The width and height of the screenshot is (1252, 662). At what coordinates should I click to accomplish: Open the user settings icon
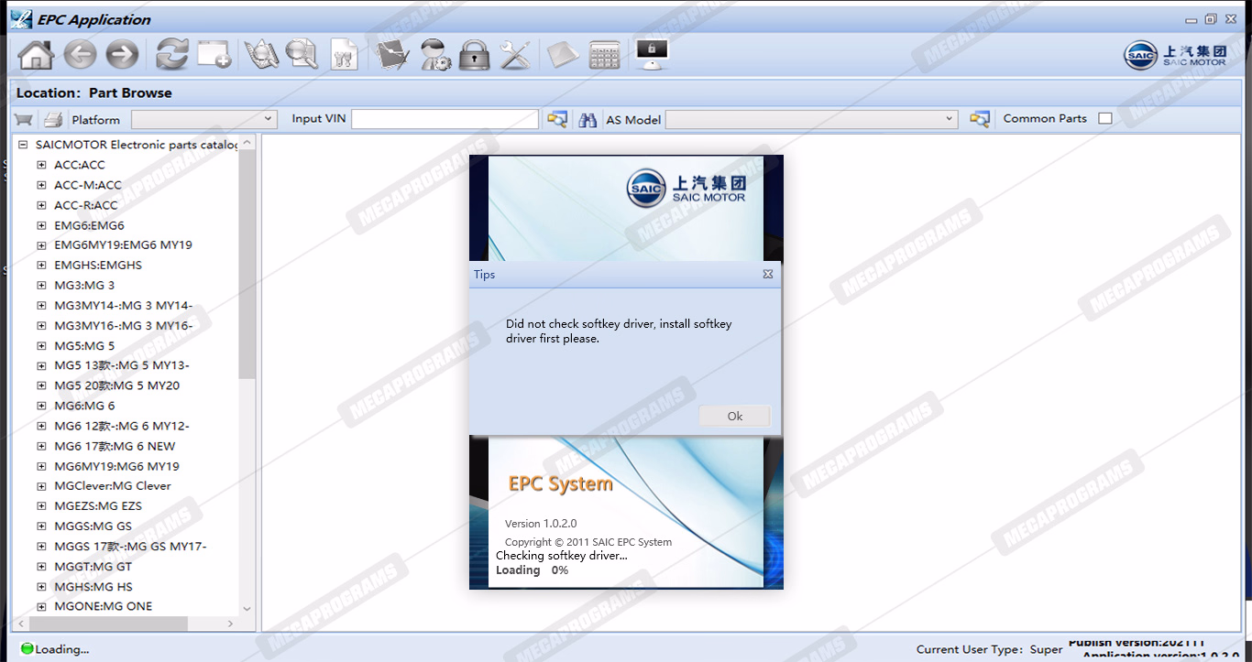pyautogui.click(x=434, y=55)
